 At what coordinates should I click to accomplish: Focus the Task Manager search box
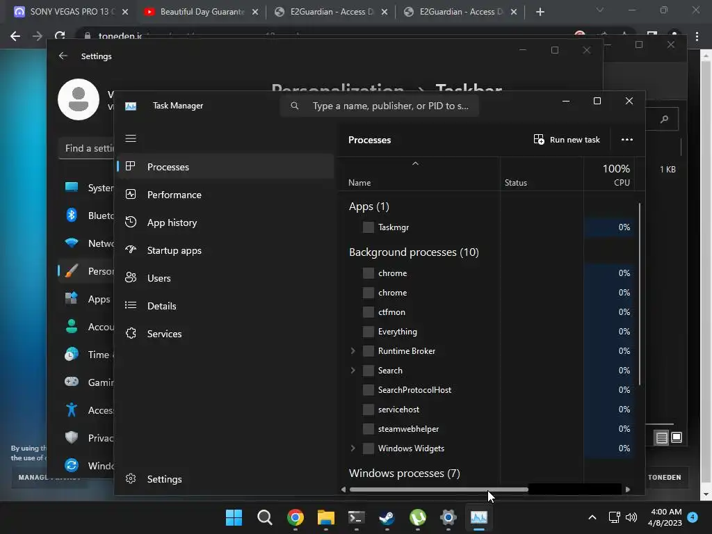380,106
